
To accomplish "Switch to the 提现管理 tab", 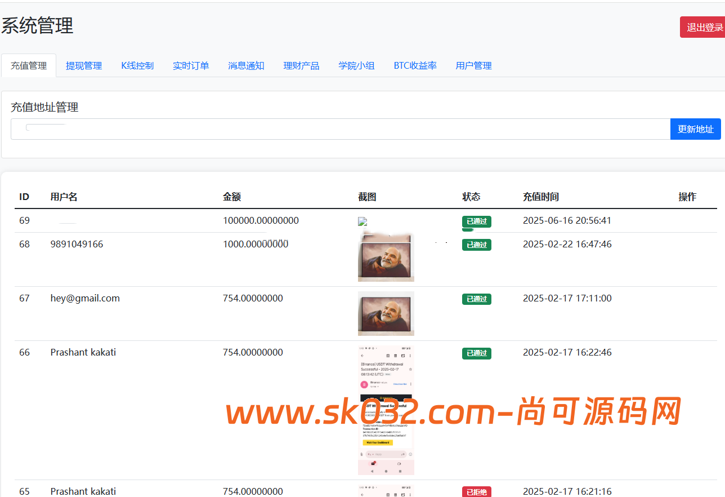I will pyautogui.click(x=83, y=65).
